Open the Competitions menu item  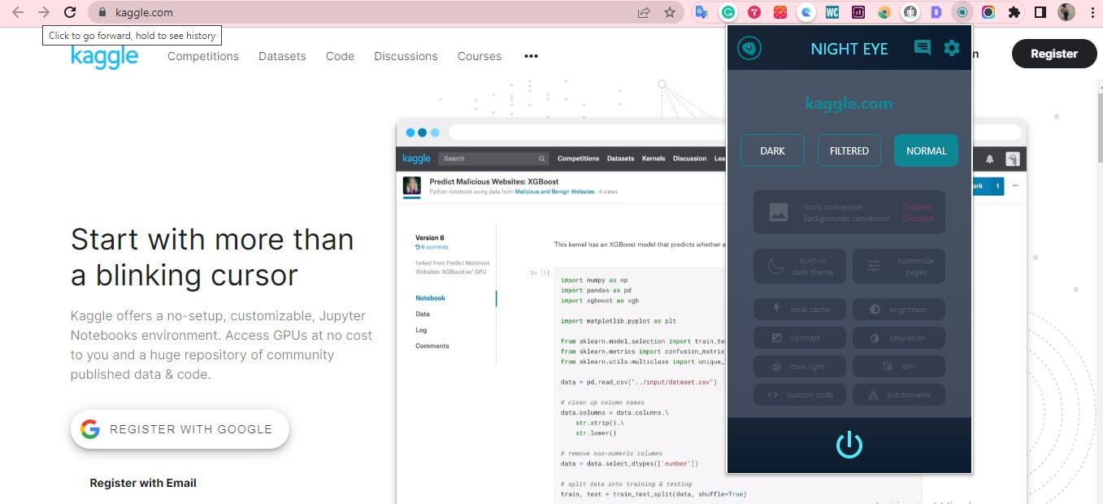(x=203, y=56)
